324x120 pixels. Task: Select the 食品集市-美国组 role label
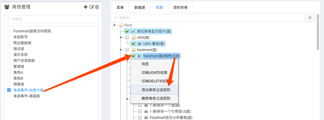(26, 96)
